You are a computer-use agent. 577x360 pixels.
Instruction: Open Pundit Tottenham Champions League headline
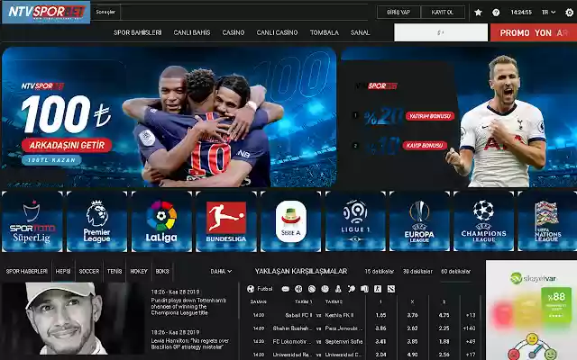[188, 307]
